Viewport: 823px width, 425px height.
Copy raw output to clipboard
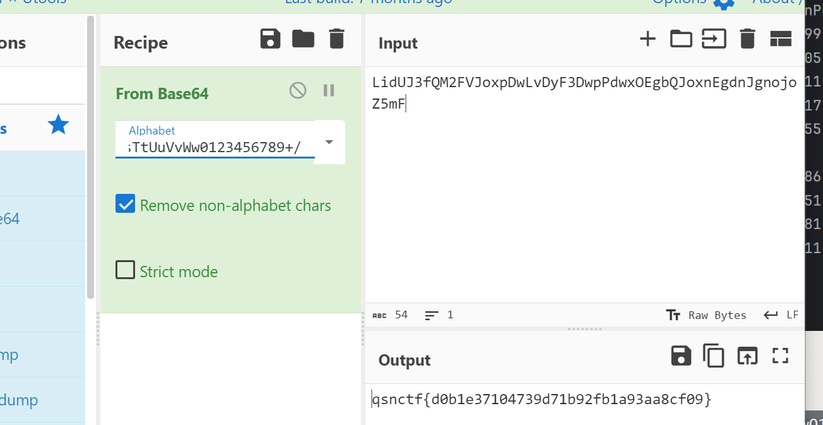coord(714,356)
